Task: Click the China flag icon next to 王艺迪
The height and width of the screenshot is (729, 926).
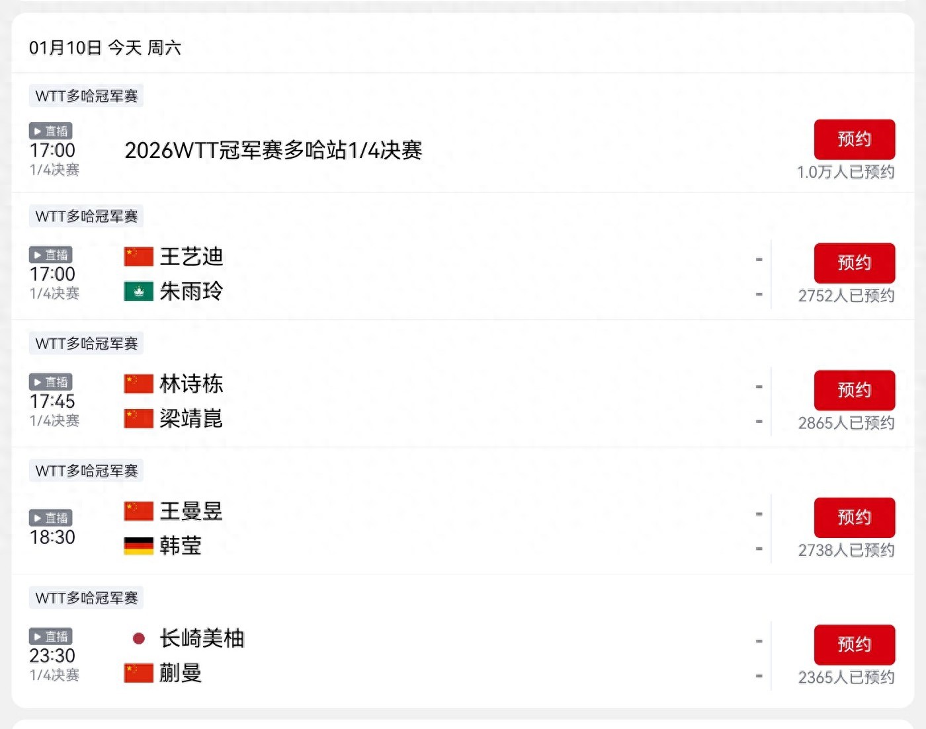Action: [137, 255]
